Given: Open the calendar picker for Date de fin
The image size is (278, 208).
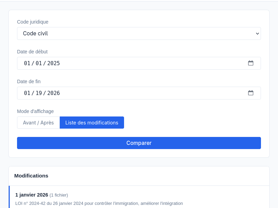Looking at the screenshot, I should (x=251, y=93).
